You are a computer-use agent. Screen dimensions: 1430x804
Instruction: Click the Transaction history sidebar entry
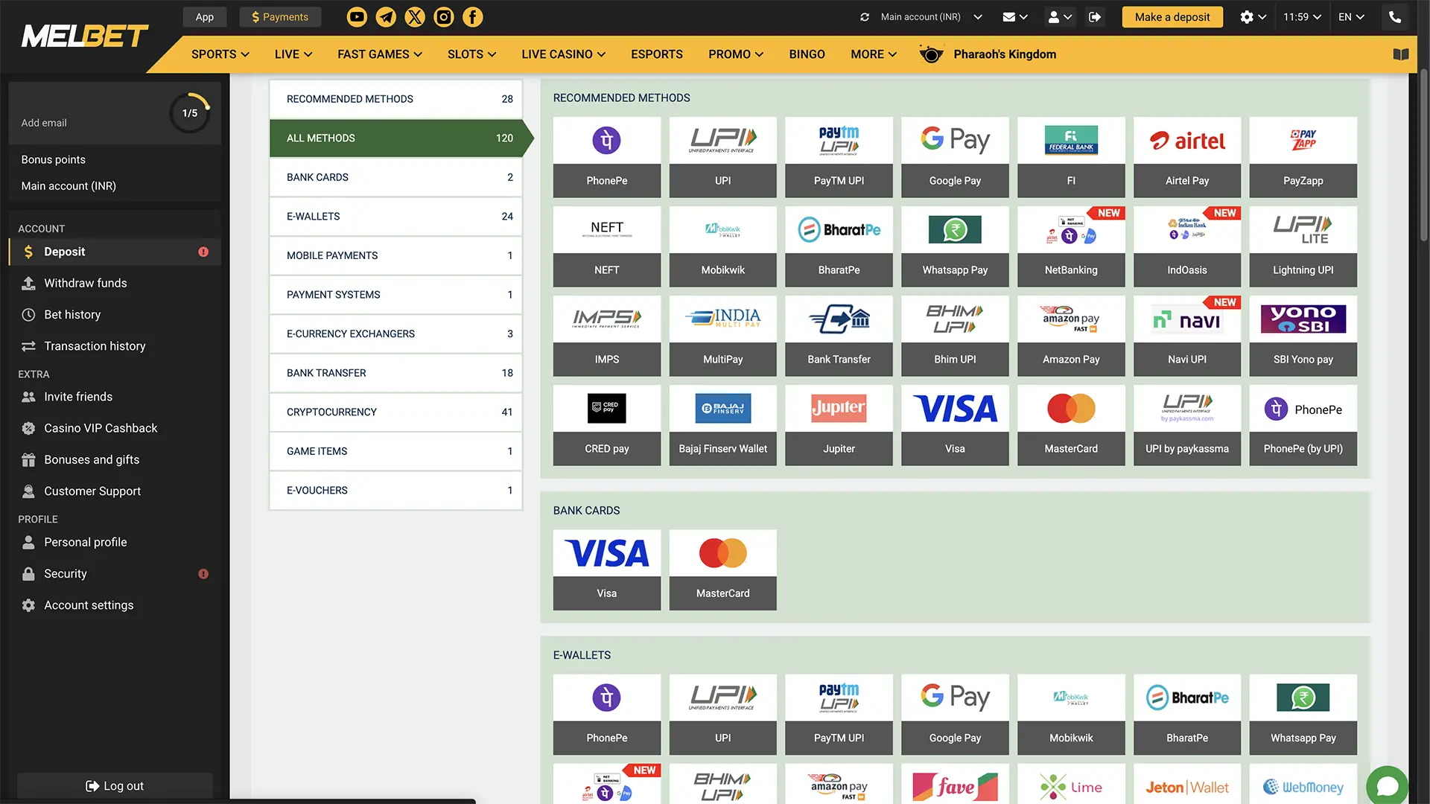pyautogui.click(x=94, y=345)
